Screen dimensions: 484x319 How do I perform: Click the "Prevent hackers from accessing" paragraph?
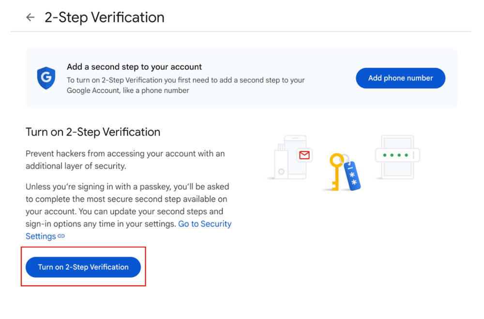125,159
